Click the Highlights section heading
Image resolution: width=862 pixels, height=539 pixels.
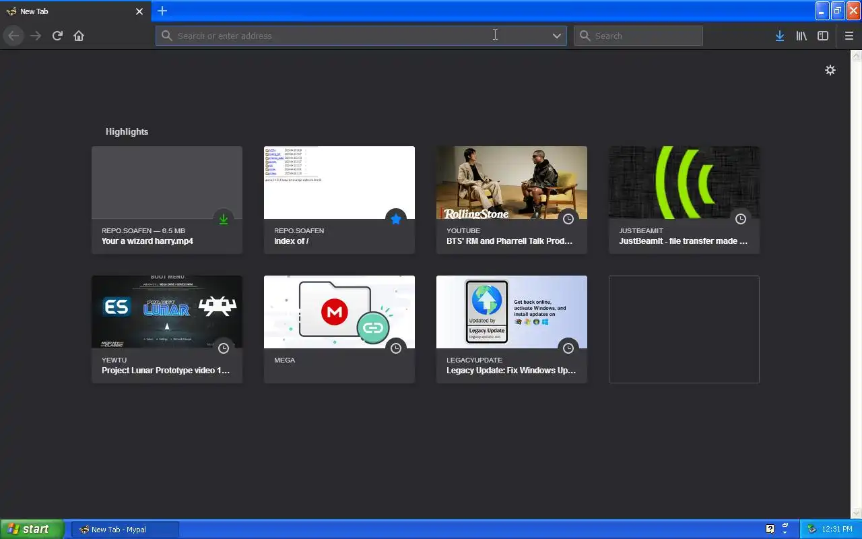click(x=127, y=131)
